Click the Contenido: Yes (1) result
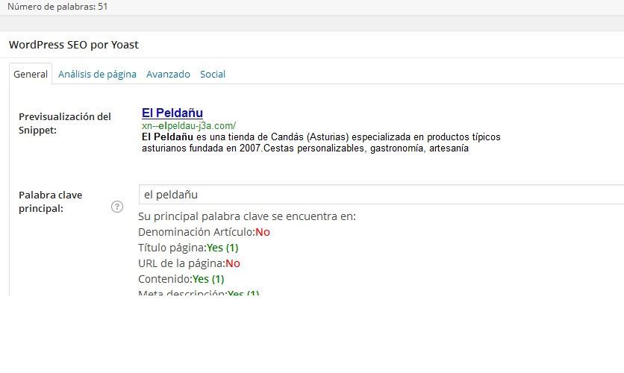 [181, 279]
